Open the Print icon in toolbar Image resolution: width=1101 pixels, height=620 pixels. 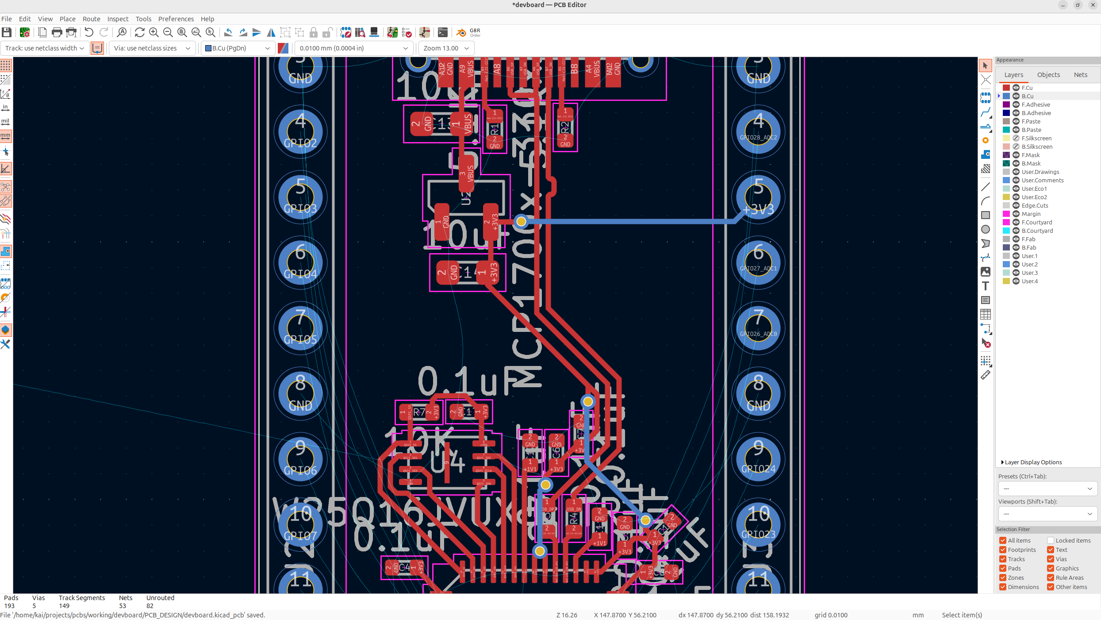tap(57, 32)
